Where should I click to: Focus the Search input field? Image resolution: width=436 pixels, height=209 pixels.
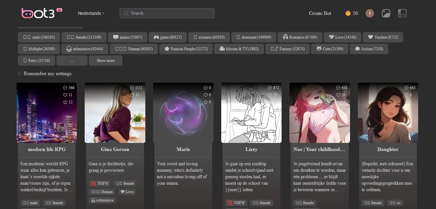pos(167,13)
